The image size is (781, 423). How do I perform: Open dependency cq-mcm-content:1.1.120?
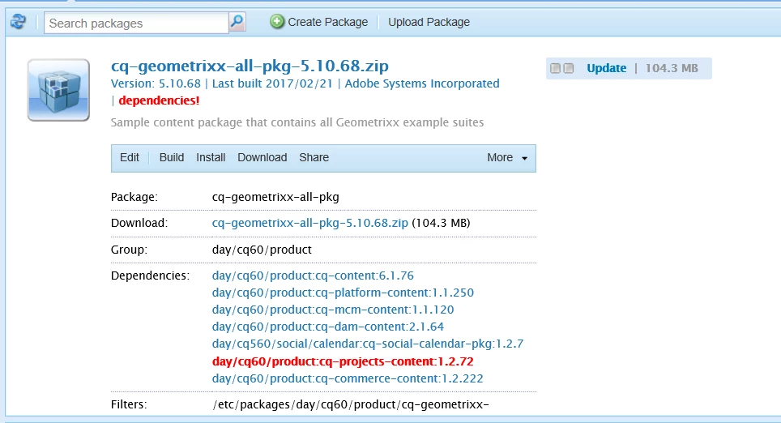click(333, 310)
